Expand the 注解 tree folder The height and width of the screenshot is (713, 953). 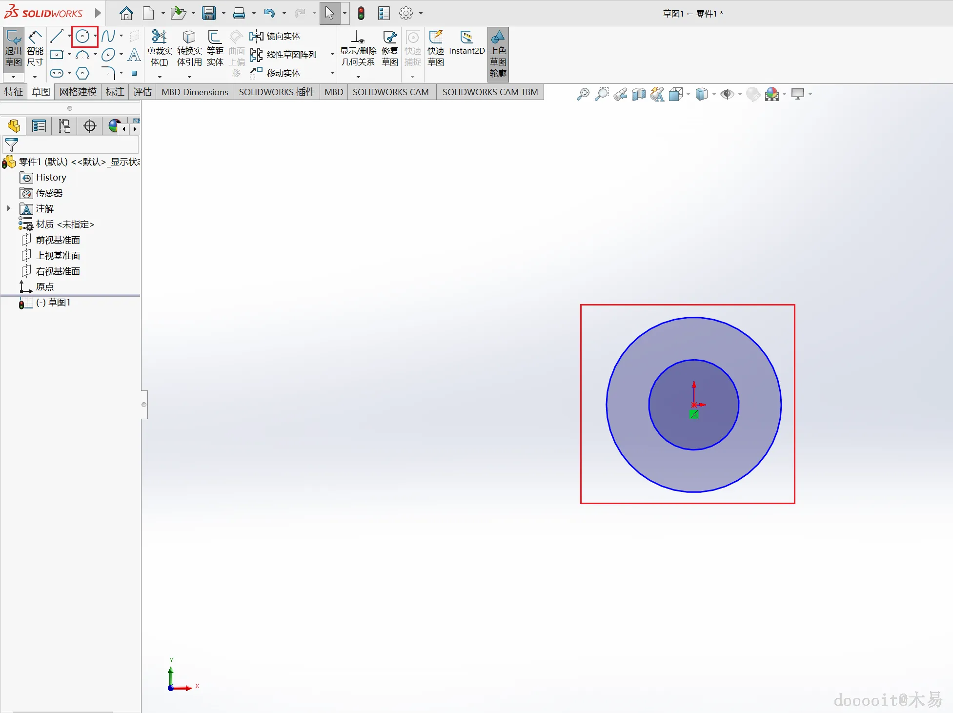pyautogui.click(x=8, y=208)
